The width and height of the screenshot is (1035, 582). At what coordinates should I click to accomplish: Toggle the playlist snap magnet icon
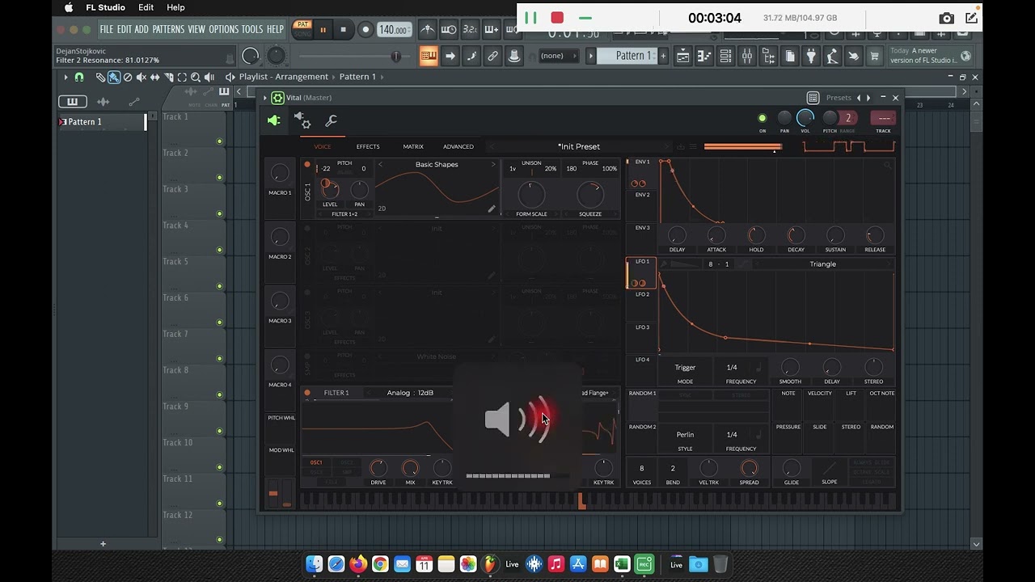pyautogui.click(x=79, y=77)
